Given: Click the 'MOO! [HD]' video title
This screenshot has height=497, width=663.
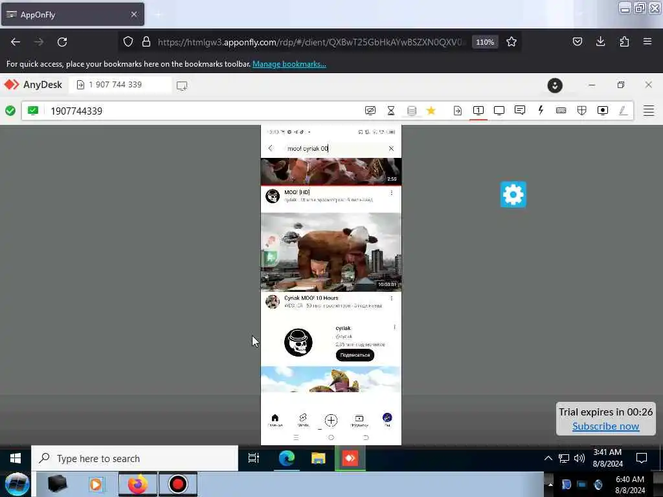Looking at the screenshot, I should pyautogui.click(x=297, y=192).
